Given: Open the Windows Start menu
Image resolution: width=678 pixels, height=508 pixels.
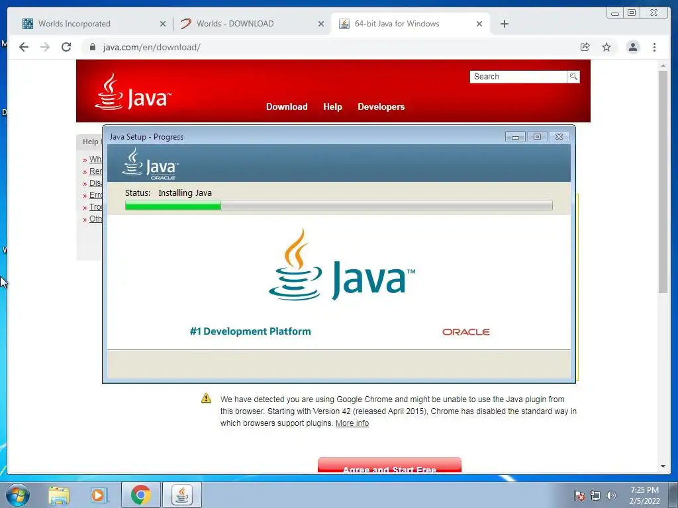Looking at the screenshot, I should point(17,495).
